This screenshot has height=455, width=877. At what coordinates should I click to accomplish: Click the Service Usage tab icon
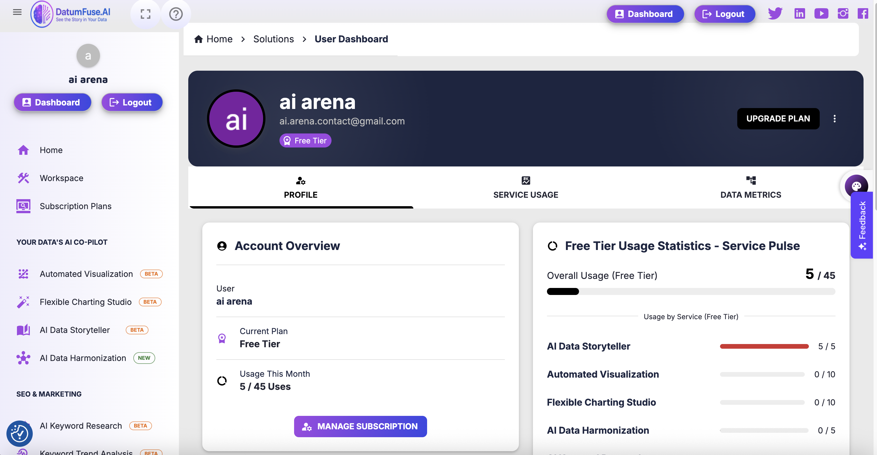526,180
